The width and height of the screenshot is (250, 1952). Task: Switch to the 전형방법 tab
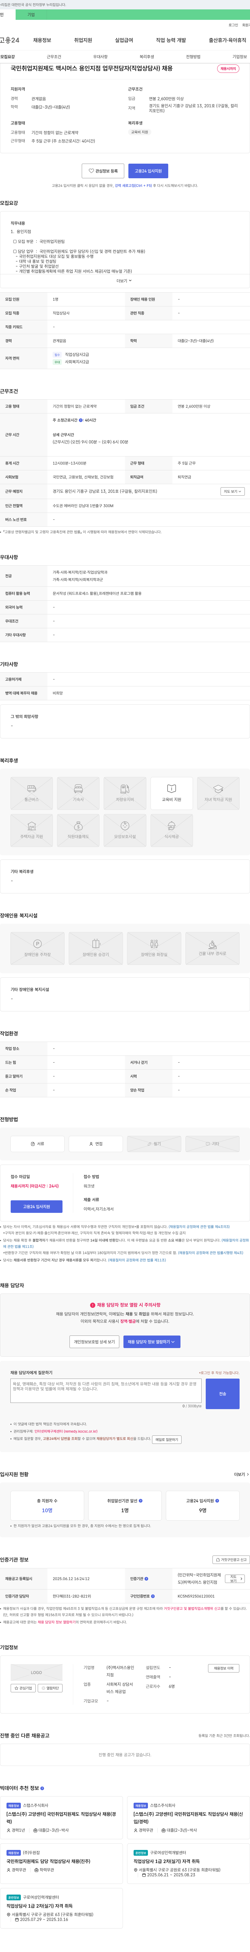click(x=193, y=57)
